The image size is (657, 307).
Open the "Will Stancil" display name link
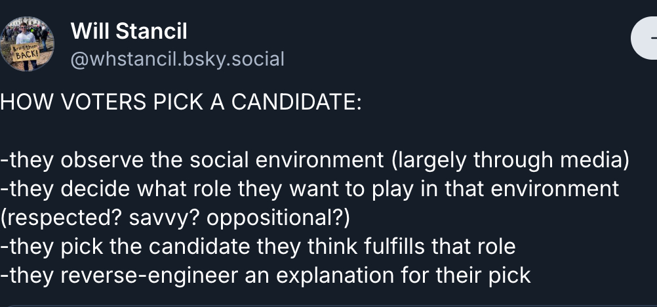point(129,30)
